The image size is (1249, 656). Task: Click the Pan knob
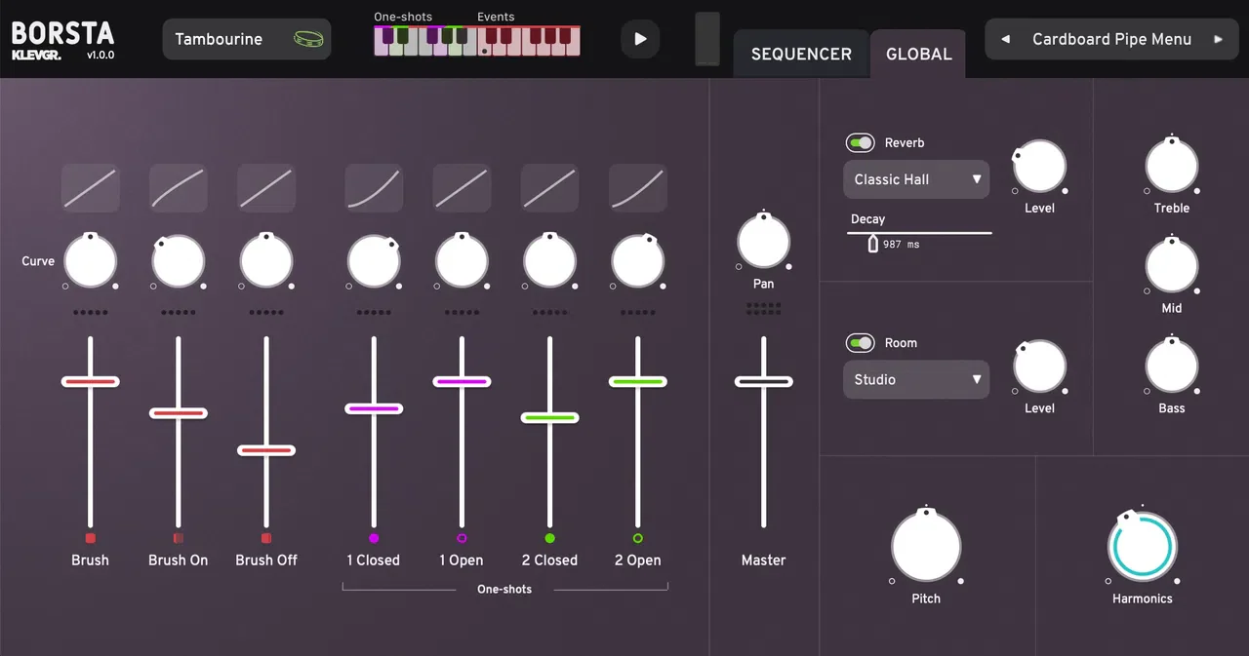click(x=764, y=242)
